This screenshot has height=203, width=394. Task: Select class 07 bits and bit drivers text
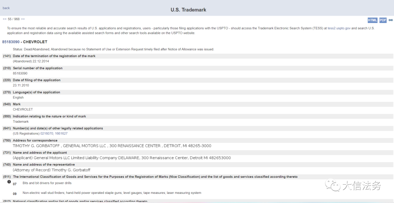point(47,183)
